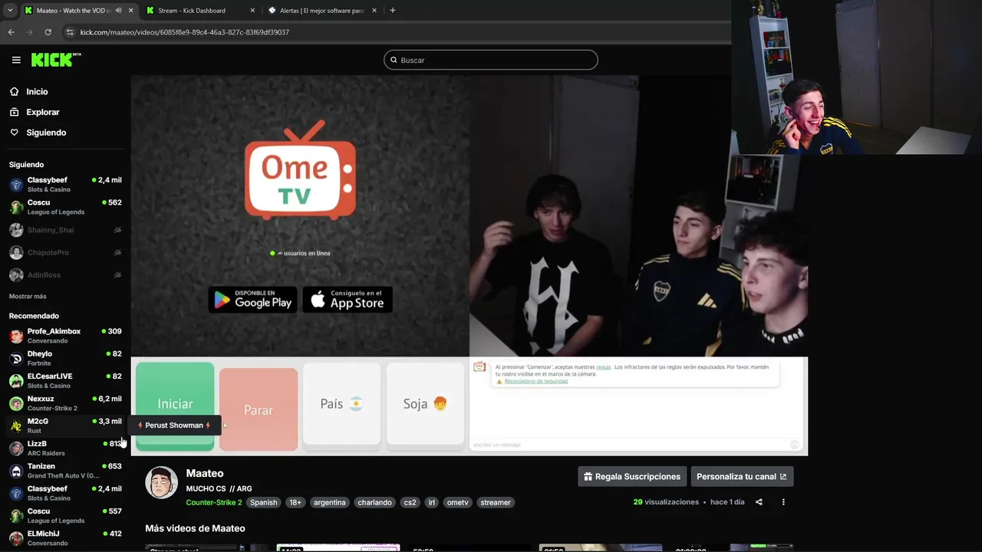Open offline channel Shainny_Shai
Screen dimensions: 982x552
tap(65, 230)
